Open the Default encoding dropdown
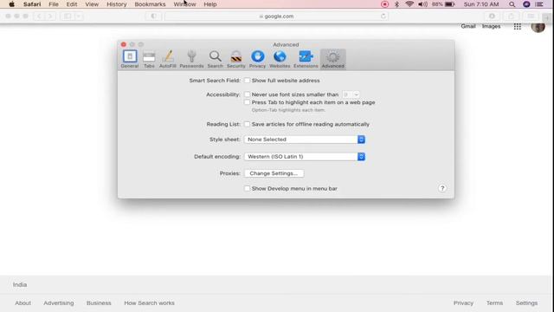554x312 pixels. tap(305, 156)
